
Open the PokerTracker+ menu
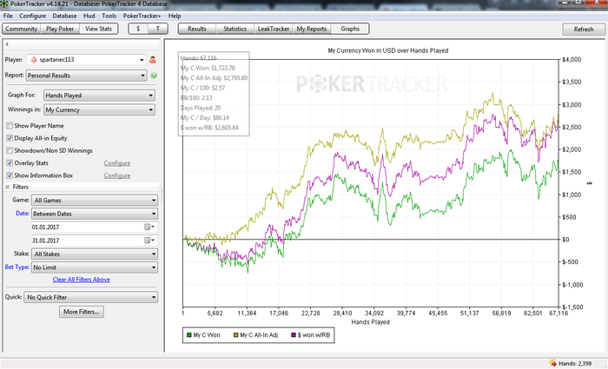(x=142, y=16)
